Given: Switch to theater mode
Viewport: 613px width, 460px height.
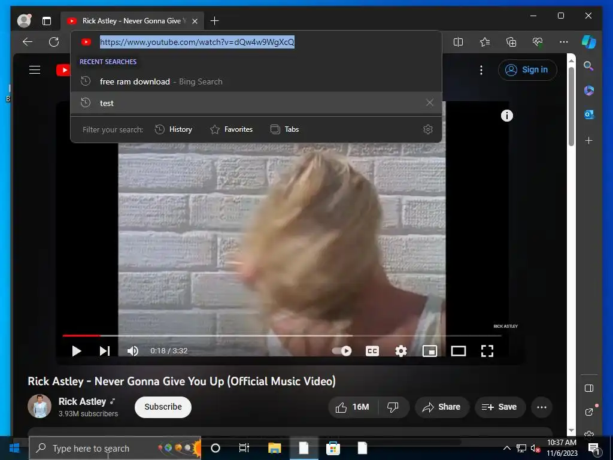Looking at the screenshot, I should (458, 351).
